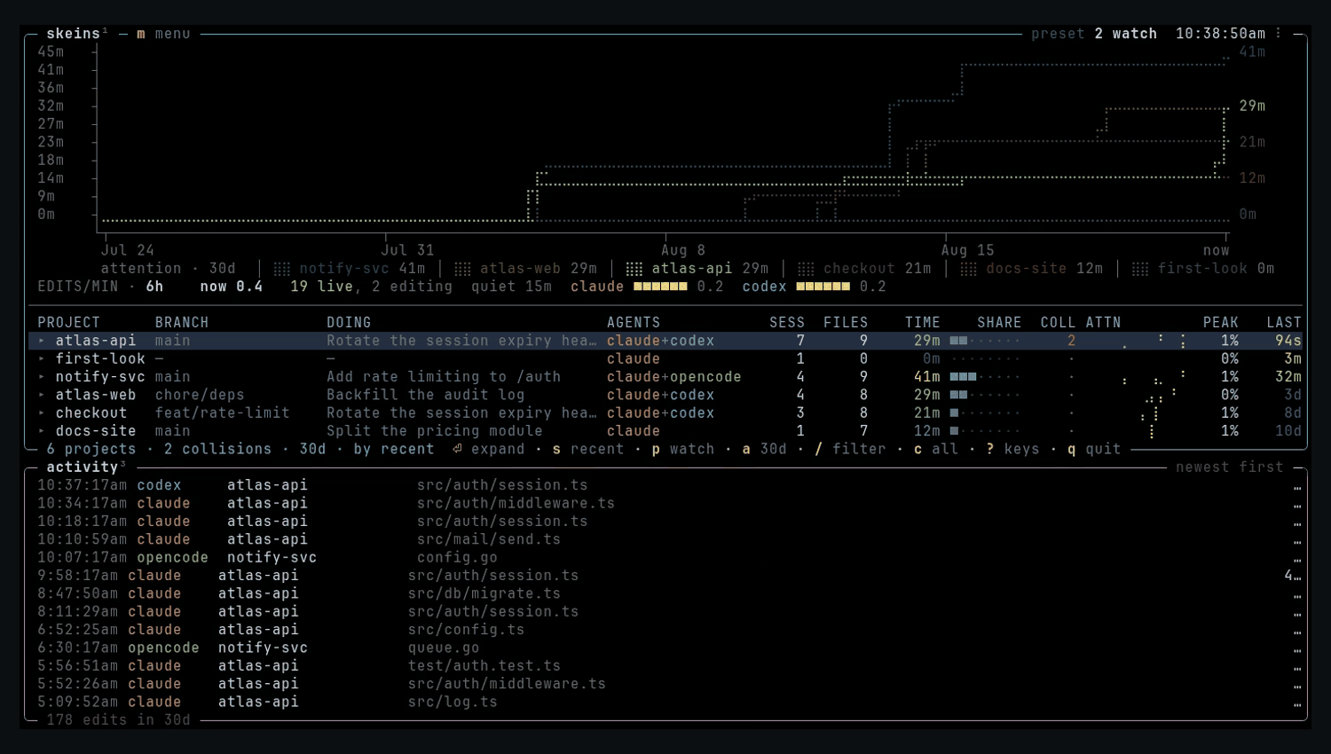The width and height of the screenshot is (1331, 754).
Task: Expand the atlas-web project row
Action: [x=42, y=395]
